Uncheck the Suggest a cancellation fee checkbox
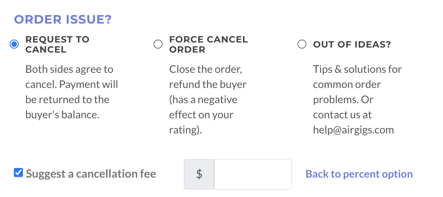 click(x=18, y=173)
